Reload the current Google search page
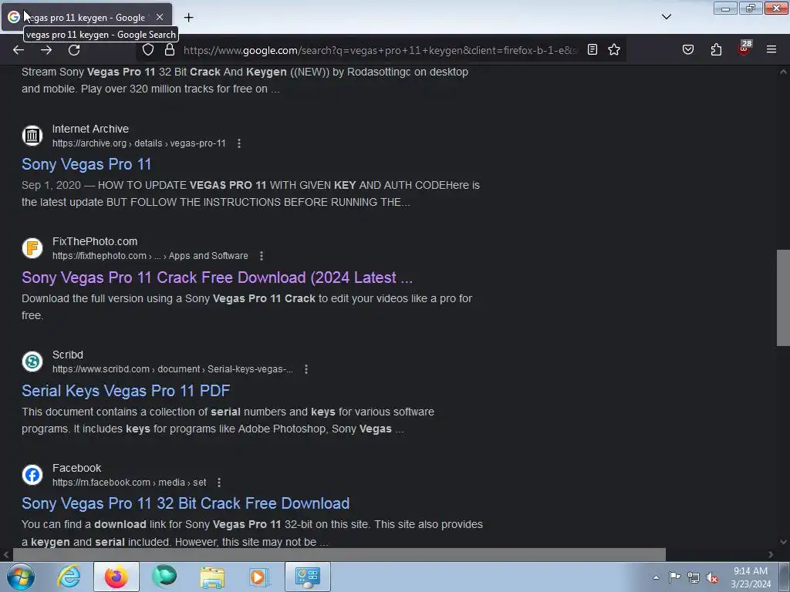This screenshot has height=592, width=790. pos(74,50)
